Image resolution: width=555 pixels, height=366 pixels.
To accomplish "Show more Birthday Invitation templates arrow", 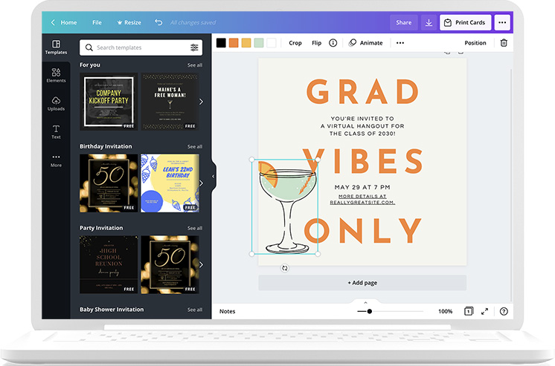I will coord(201,183).
